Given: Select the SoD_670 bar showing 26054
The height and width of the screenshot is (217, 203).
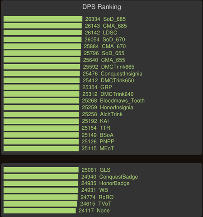Looking at the screenshot, I should click(42, 39).
